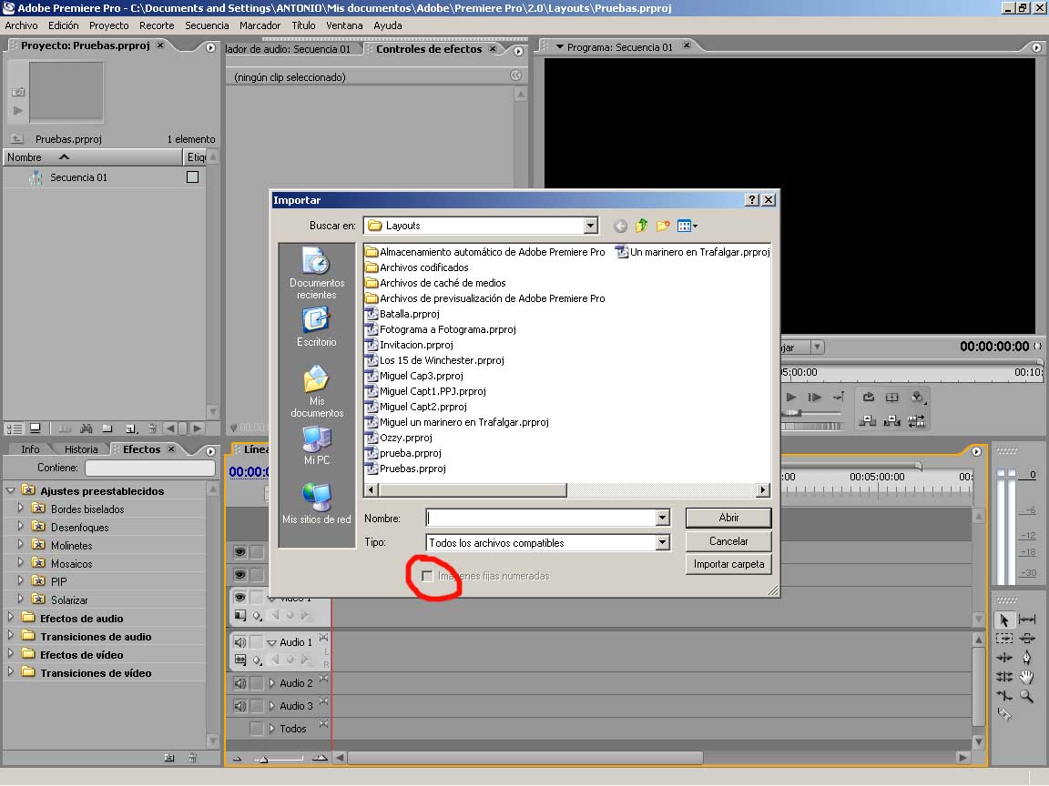The height and width of the screenshot is (786, 1049).
Task: Create custom bin in Efectos panel
Action: (x=169, y=758)
